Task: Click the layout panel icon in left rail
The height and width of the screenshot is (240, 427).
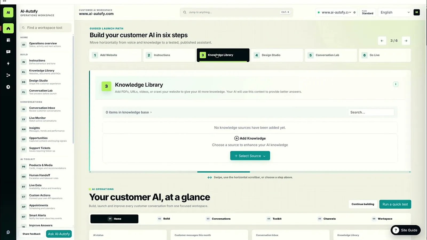Action: [x=8, y=40]
